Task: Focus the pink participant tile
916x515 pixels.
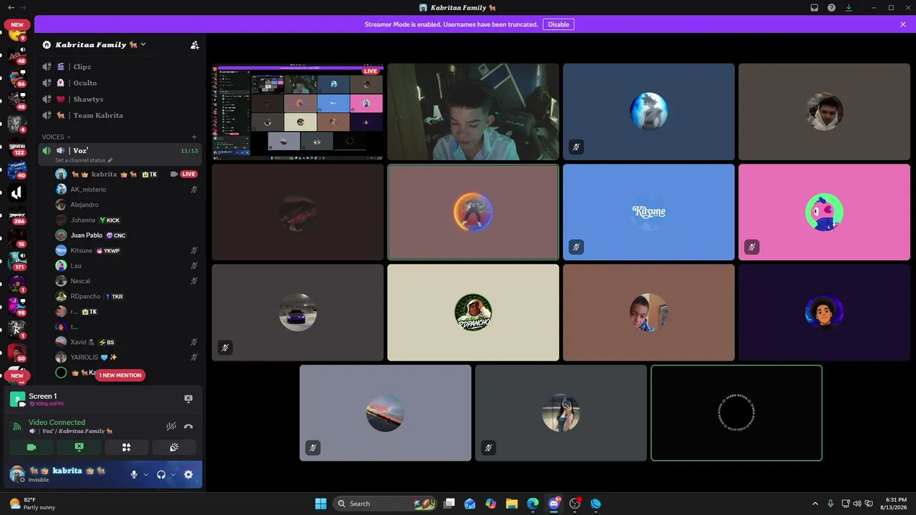Action: pos(824,212)
